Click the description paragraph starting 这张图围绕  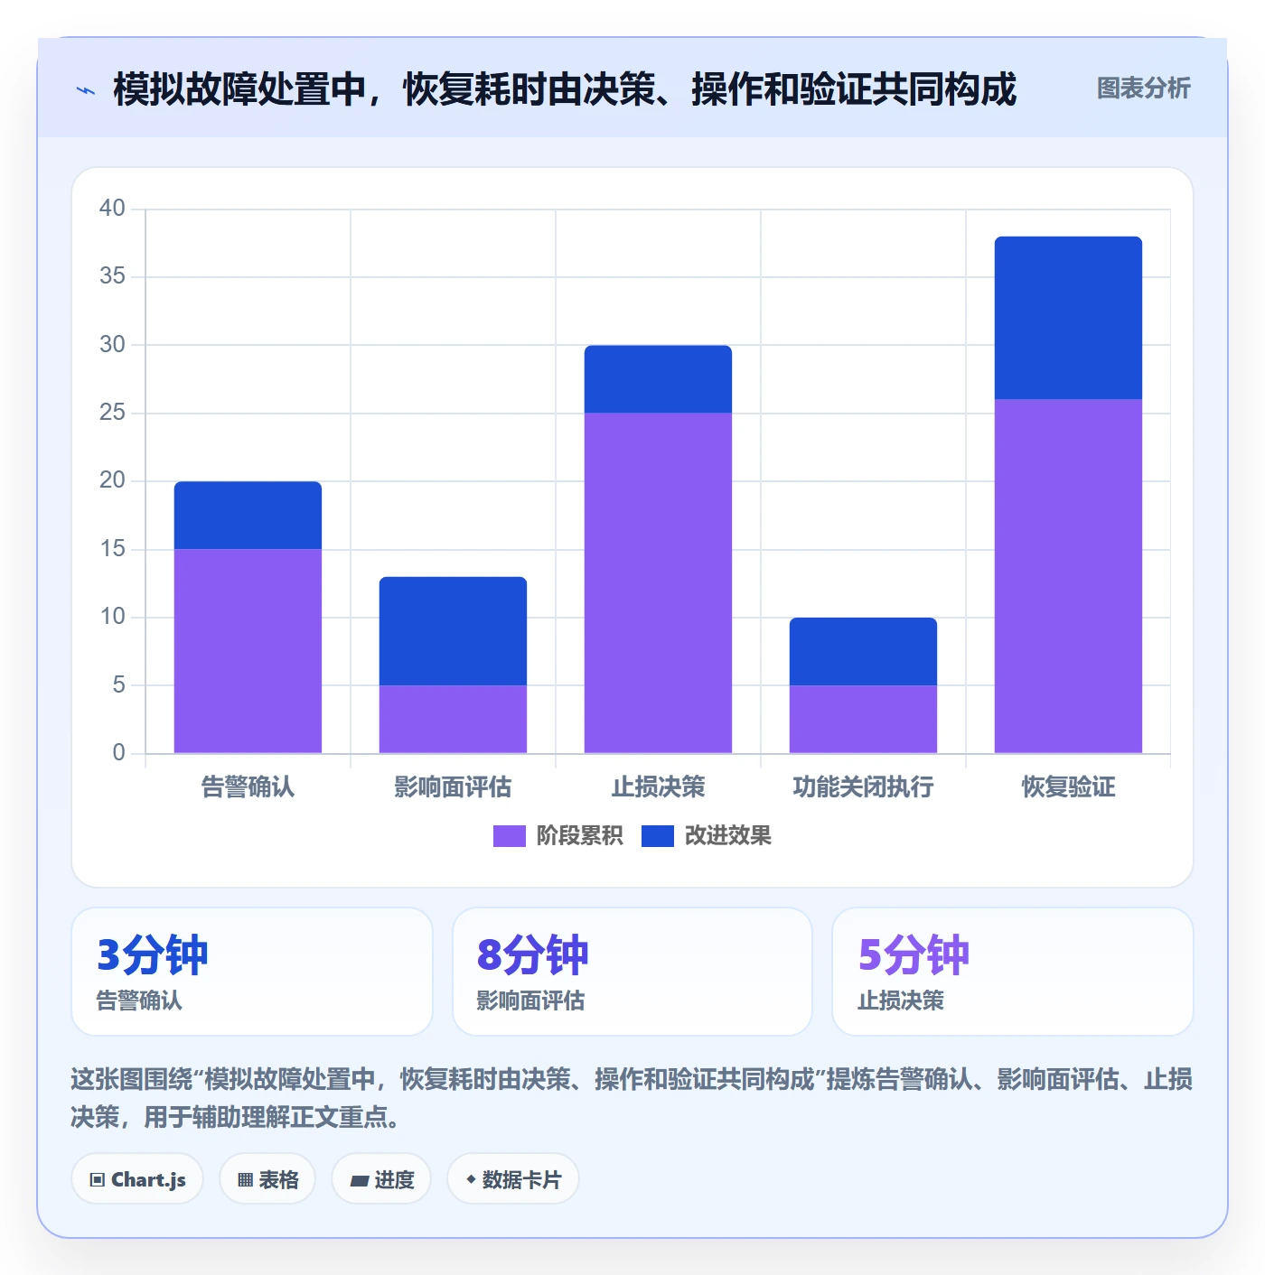(x=632, y=1098)
